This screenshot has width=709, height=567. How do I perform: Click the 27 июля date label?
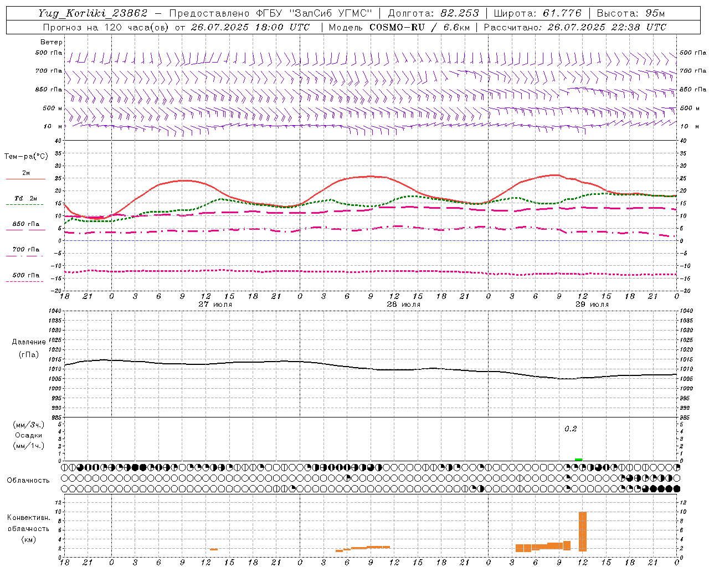[x=215, y=305]
